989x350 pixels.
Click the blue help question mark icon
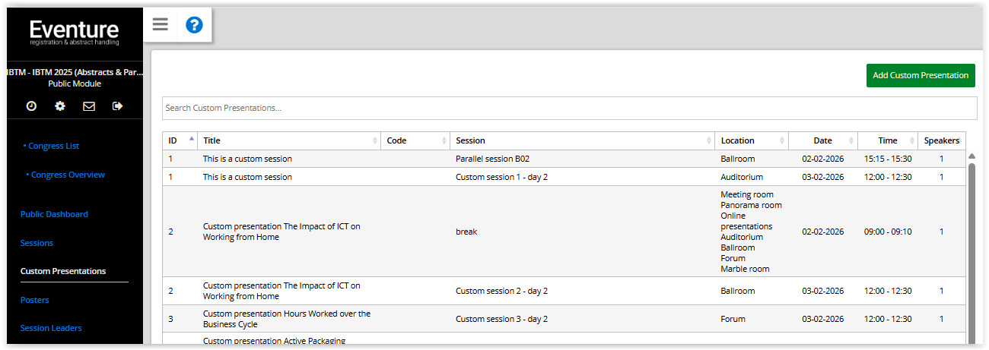click(194, 25)
